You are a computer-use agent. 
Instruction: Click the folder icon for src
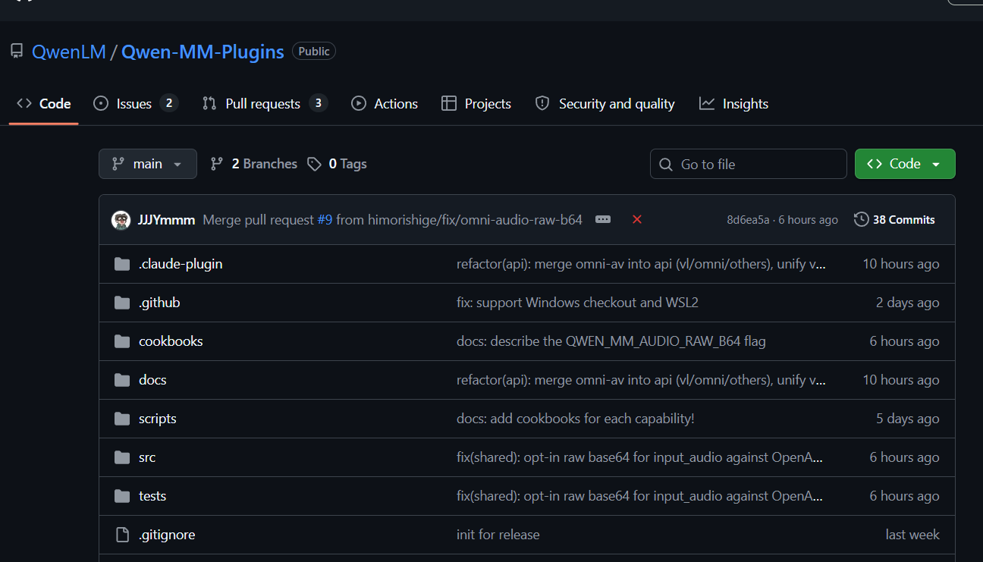pyautogui.click(x=122, y=457)
